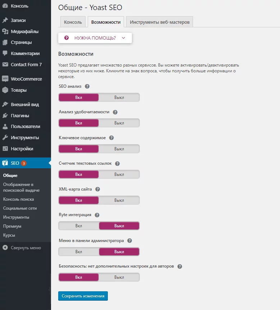Viewport: 280px width, 310px height.
Task: Open help icon next to Ключевое содержимое
Action: [x=111, y=138]
